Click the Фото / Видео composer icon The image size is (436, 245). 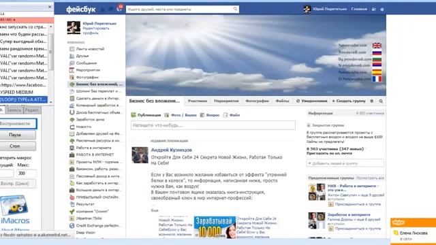(166, 115)
